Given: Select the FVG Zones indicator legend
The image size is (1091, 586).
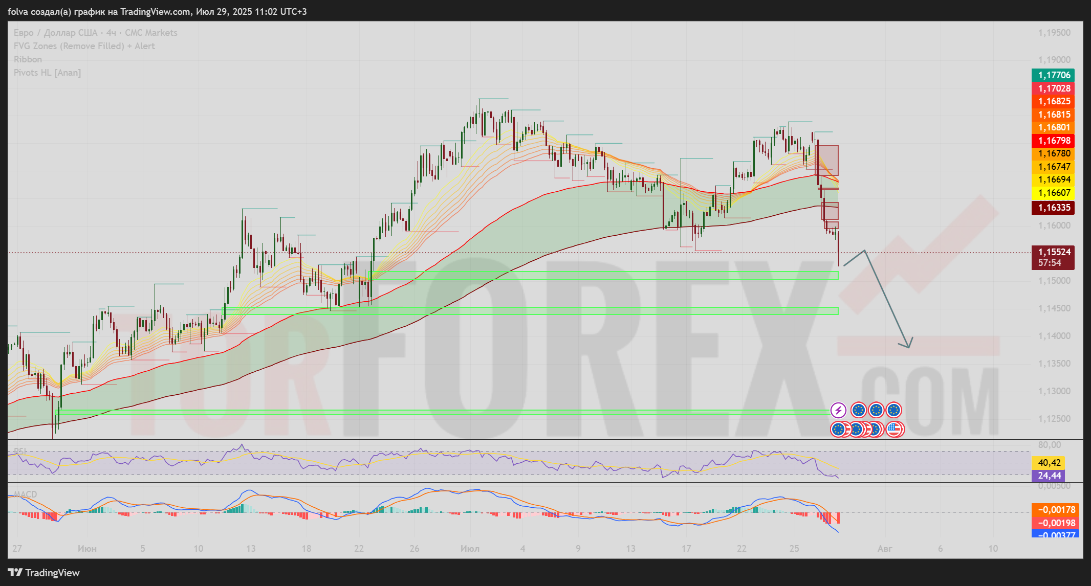Looking at the screenshot, I should pyautogui.click(x=84, y=46).
